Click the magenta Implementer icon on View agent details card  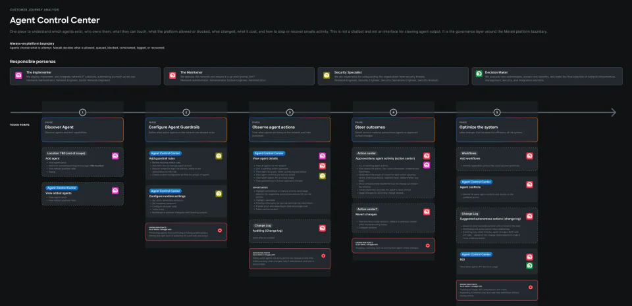pyautogui.click(x=323, y=156)
